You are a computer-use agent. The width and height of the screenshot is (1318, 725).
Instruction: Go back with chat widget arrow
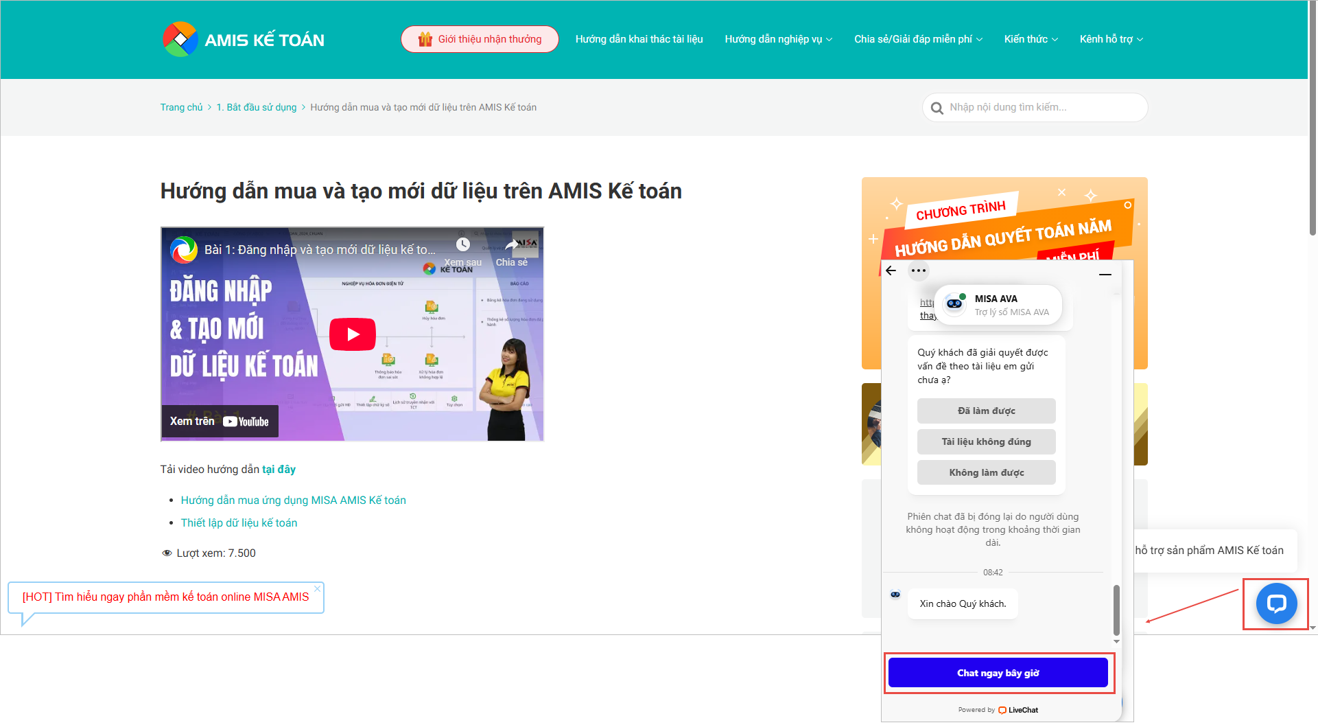pyautogui.click(x=891, y=271)
